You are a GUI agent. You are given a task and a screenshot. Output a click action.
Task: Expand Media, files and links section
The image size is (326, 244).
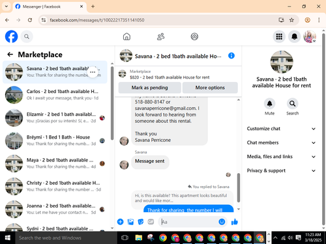point(281,157)
